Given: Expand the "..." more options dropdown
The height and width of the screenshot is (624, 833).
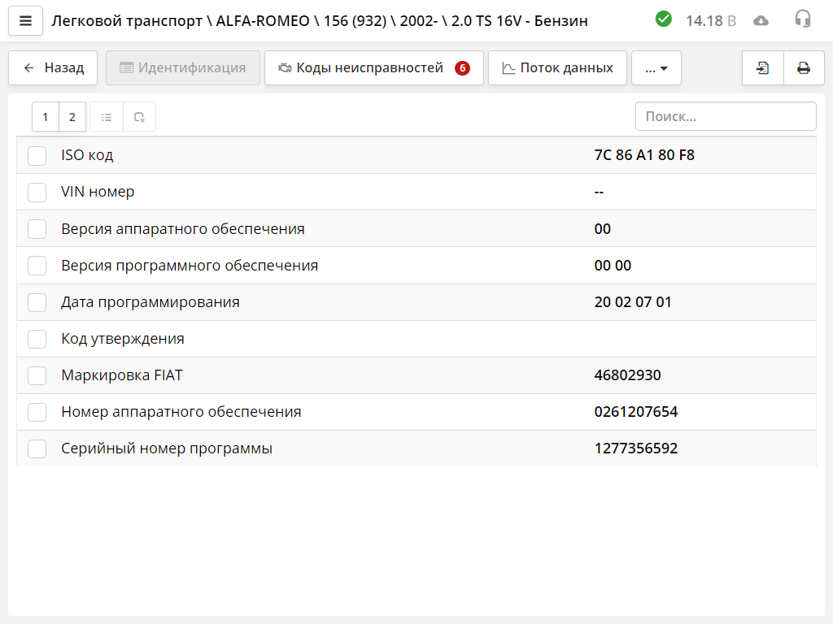Looking at the screenshot, I should point(656,68).
